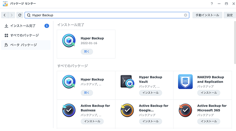Screen dimensions: 236x131
Task: Click the grid icon for すべてのパッケージ
Action: pos(6,35)
